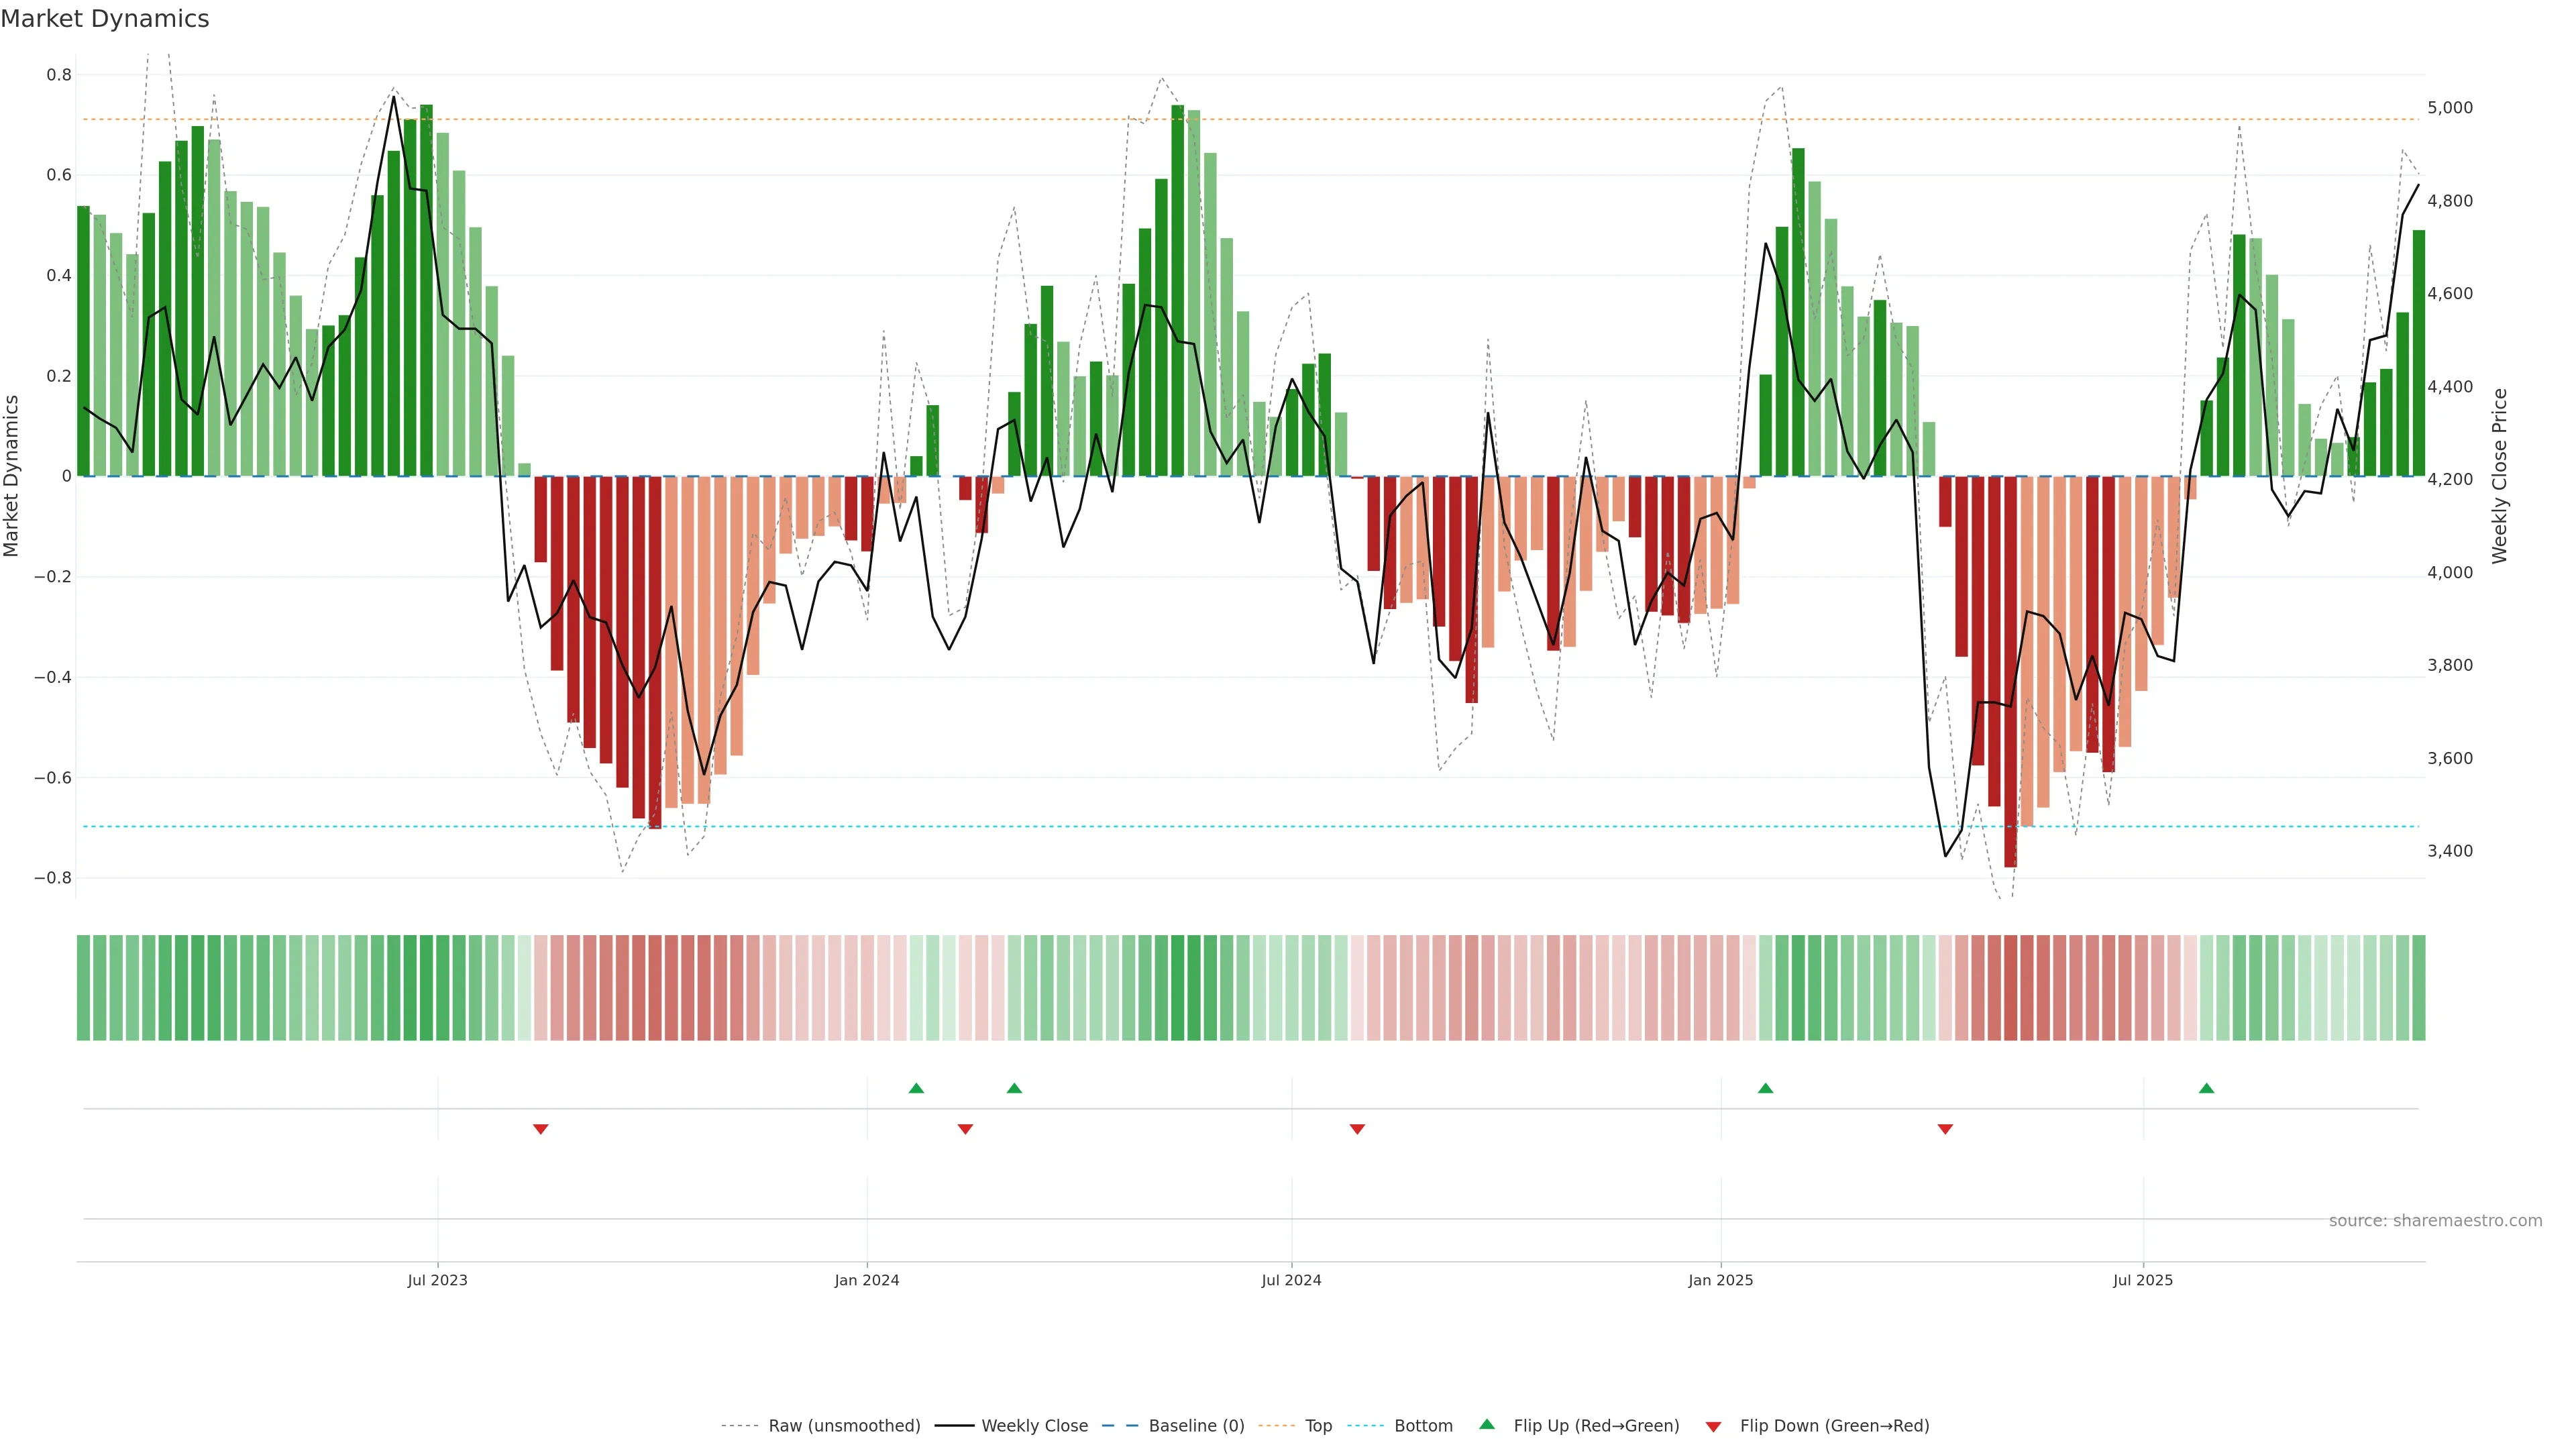
Task: Click the Flip Up green triangle legend icon
Action: [x=1487, y=1424]
